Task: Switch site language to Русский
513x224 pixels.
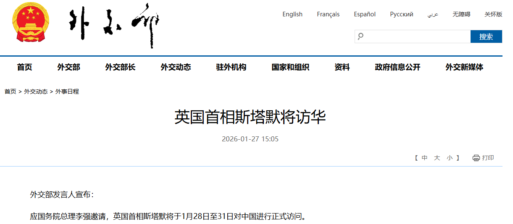Action: [x=401, y=14]
